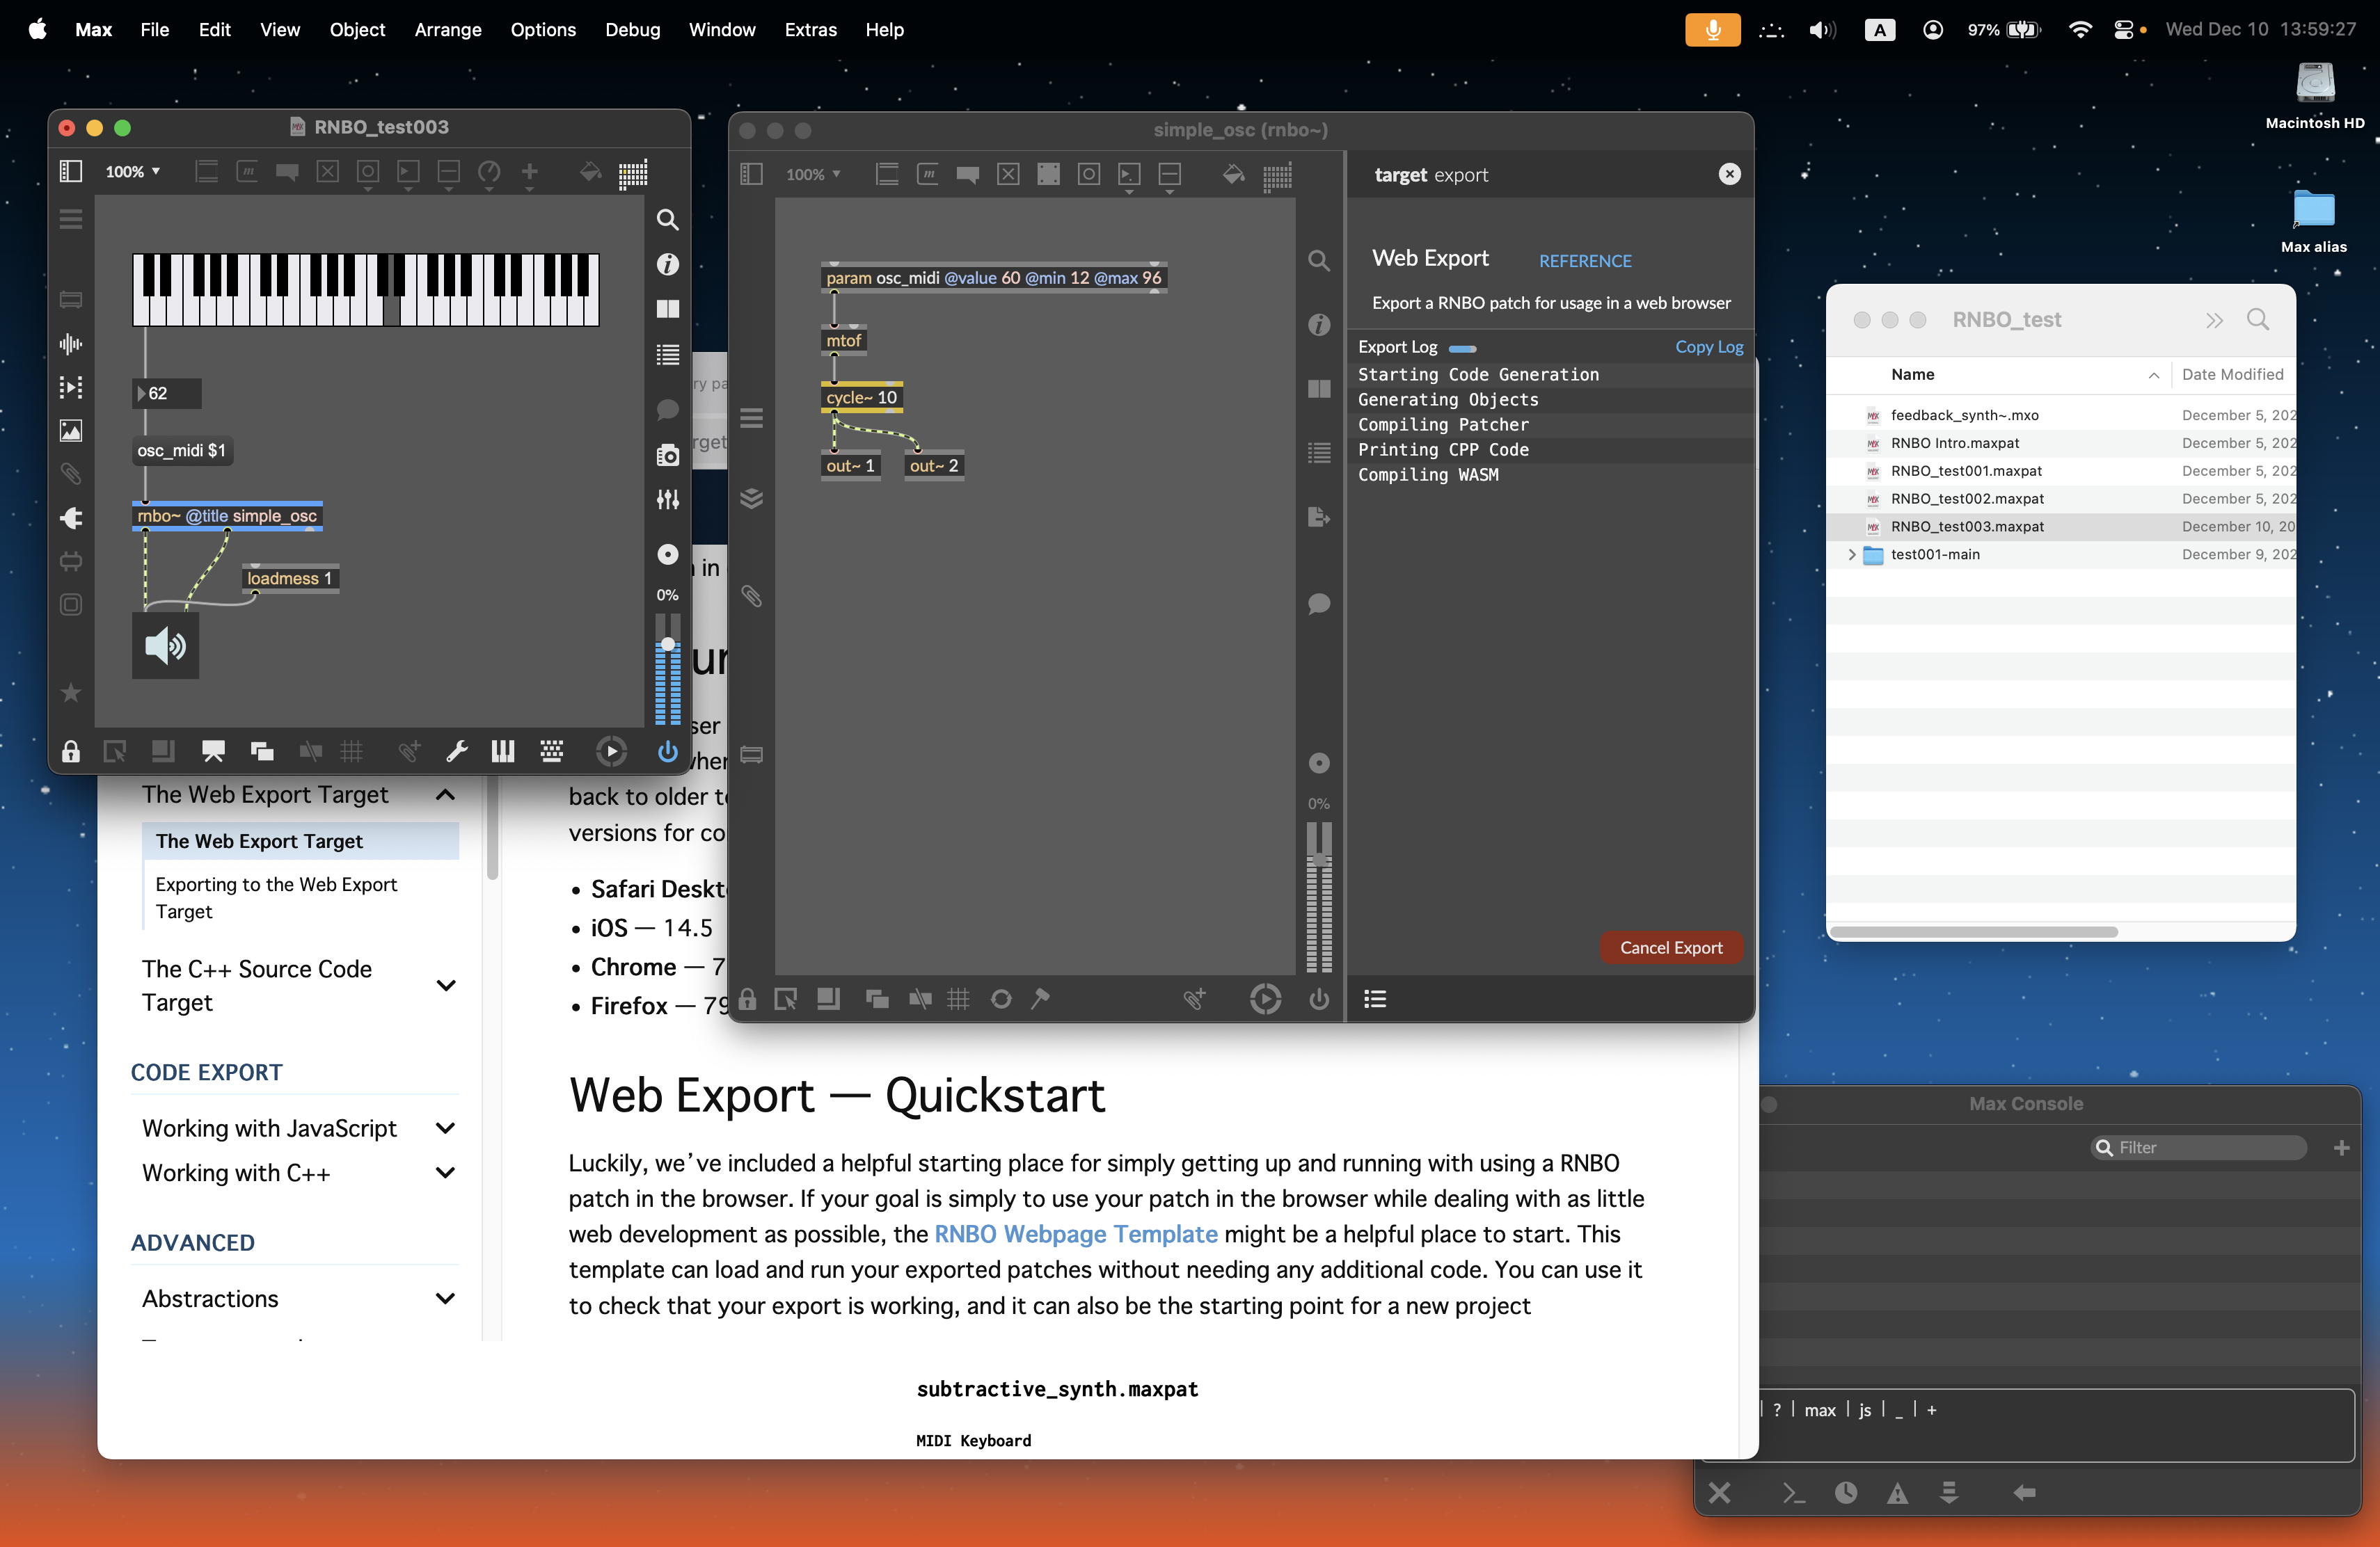Click the Max Console clear X icon
2380x1547 pixels.
click(1719, 1493)
